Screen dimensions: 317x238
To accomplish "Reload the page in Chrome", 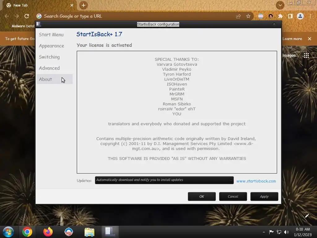I will pyautogui.click(x=27, y=16).
